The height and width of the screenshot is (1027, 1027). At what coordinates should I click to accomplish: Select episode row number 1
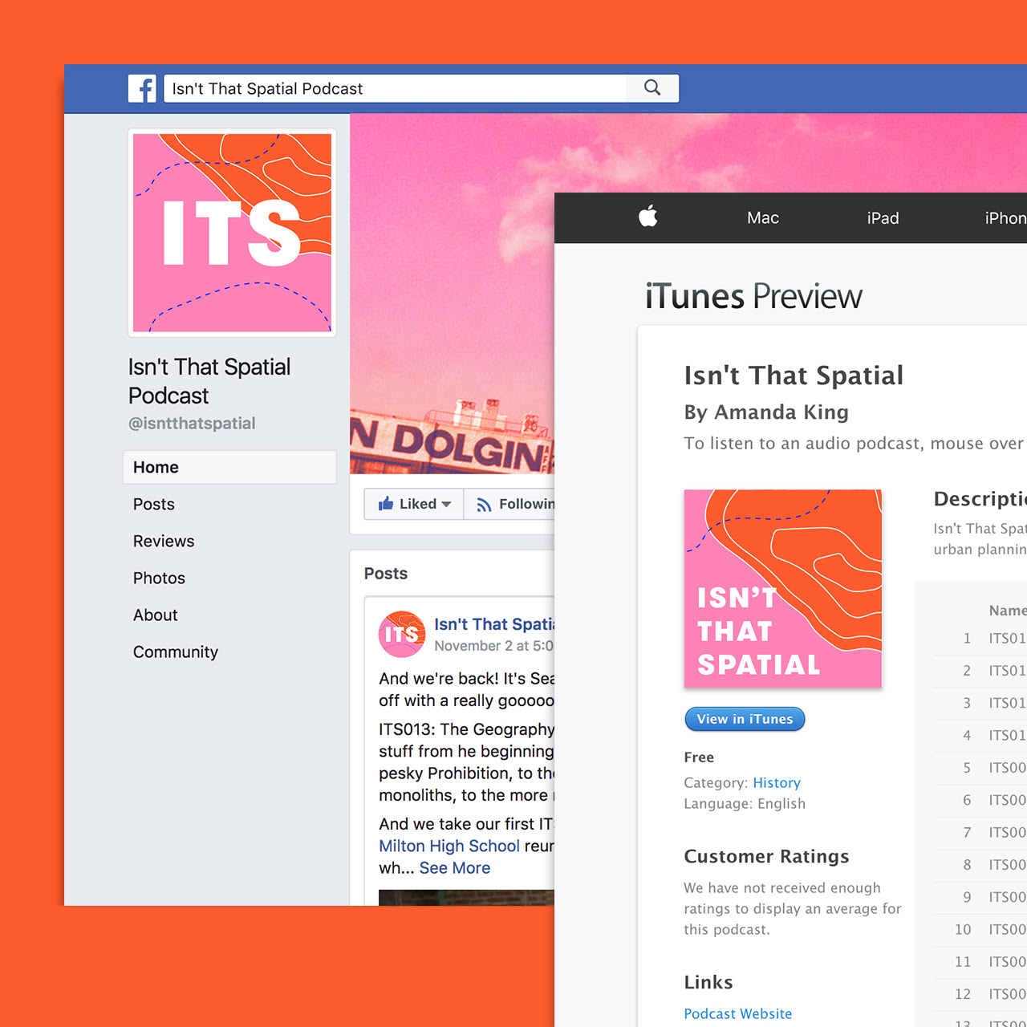[x=980, y=639]
